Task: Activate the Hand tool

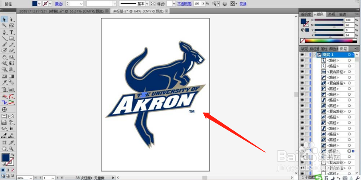Action: [x=4, y=149]
